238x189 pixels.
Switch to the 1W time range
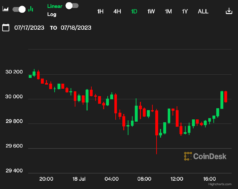click(151, 11)
